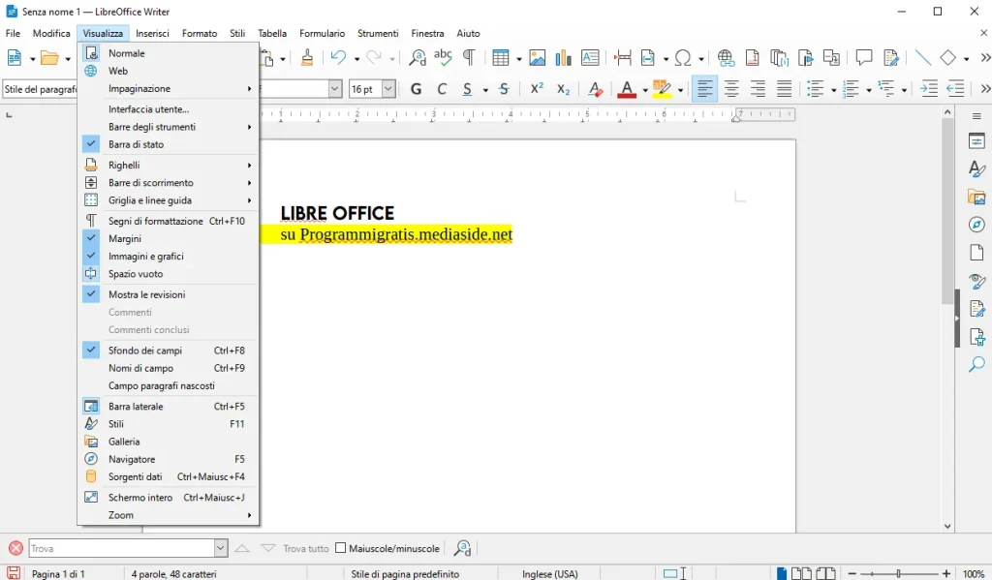Screen dimensions: 992x580
Task: Click Stile di pagina predefinito status
Action: tap(405, 573)
